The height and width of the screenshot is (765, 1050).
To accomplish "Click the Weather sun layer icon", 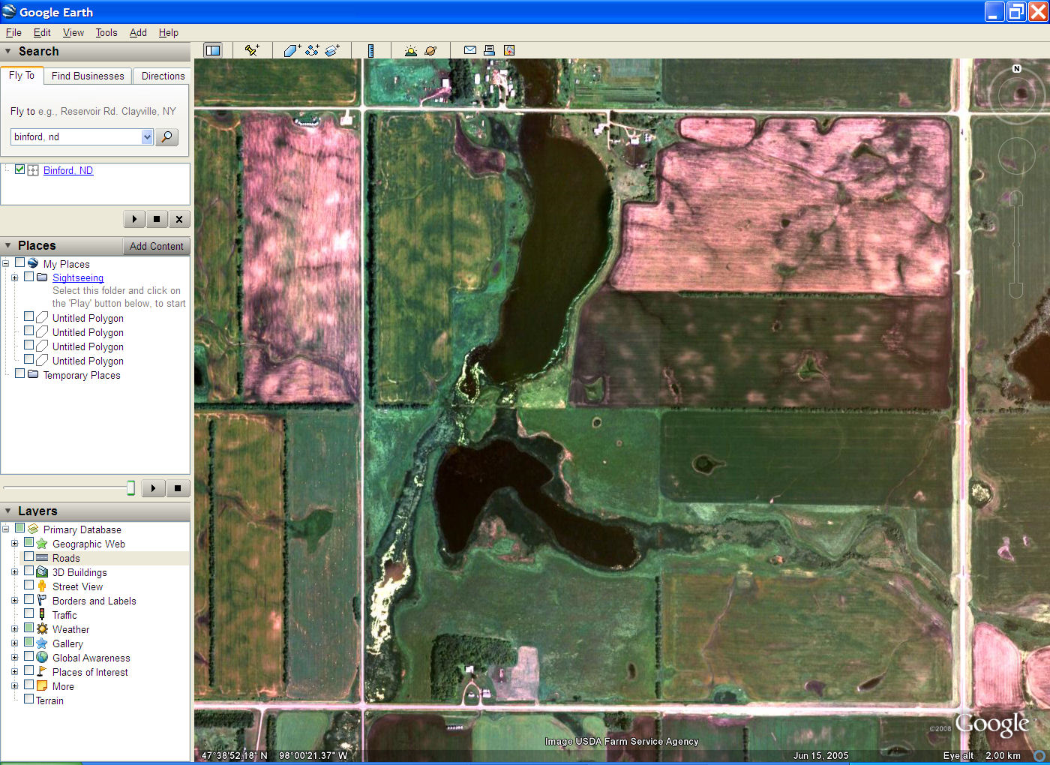I will [x=42, y=629].
